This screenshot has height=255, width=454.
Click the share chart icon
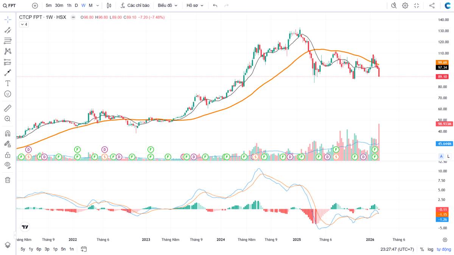[x=432, y=6]
